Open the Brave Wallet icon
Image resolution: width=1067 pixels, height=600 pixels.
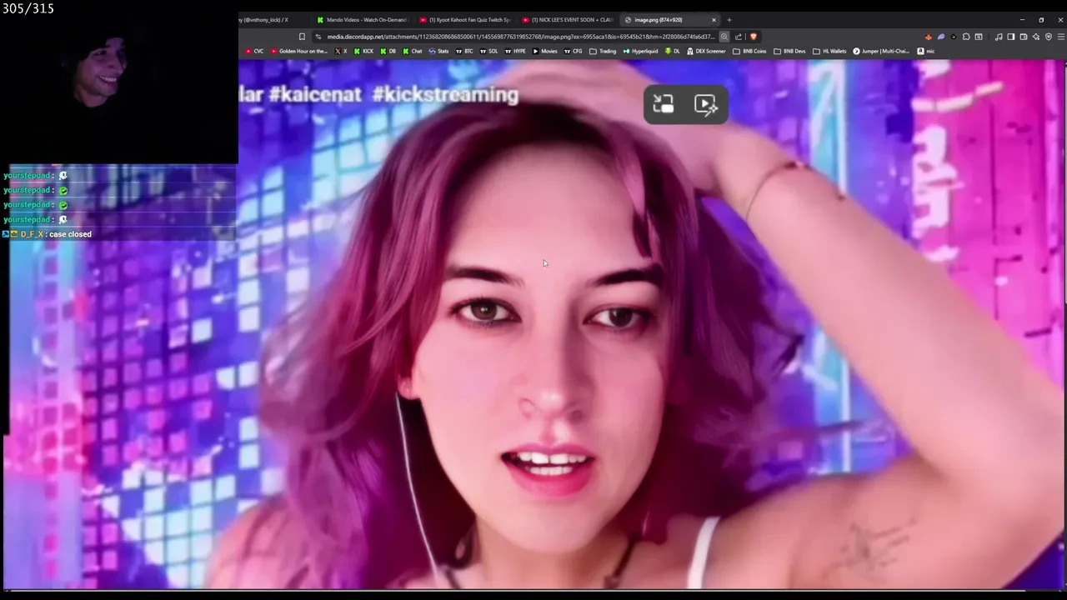tap(1024, 37)
